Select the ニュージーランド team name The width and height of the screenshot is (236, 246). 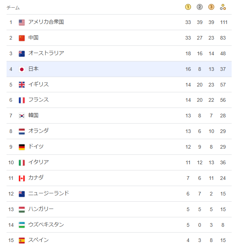49,193
